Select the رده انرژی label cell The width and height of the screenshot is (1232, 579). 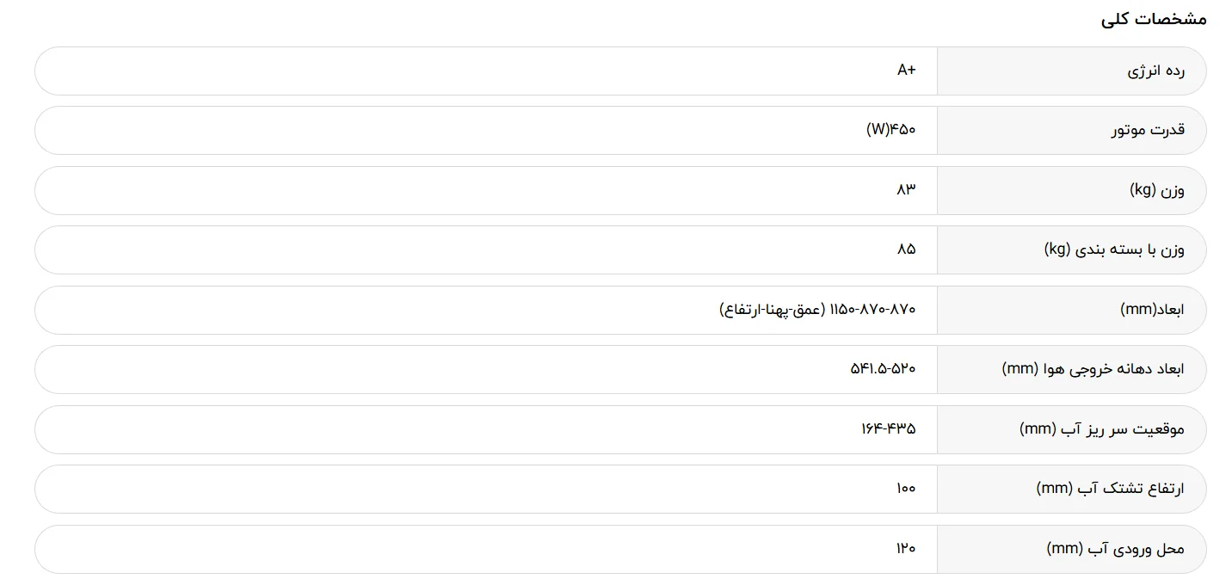[1071, 71]
